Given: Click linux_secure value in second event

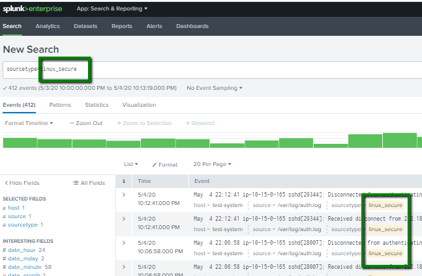Looking at the screenshot, I should point(385,229).
